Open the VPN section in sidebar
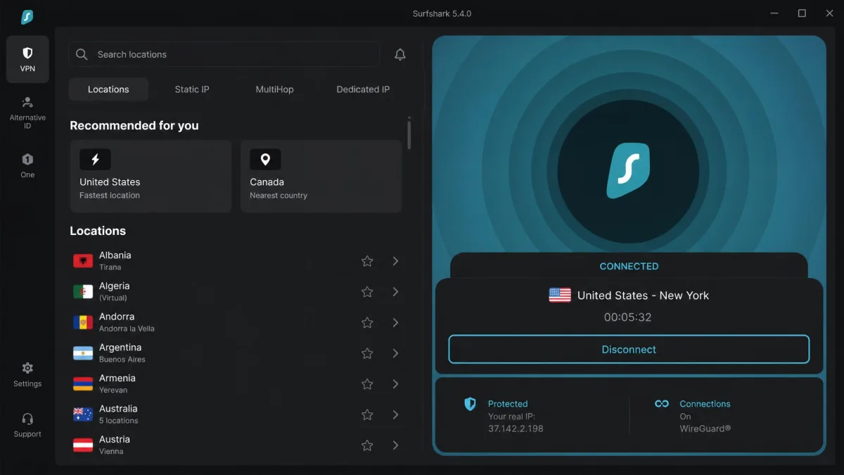The width and height of the screenshot is (844, 475). [27, 59]
